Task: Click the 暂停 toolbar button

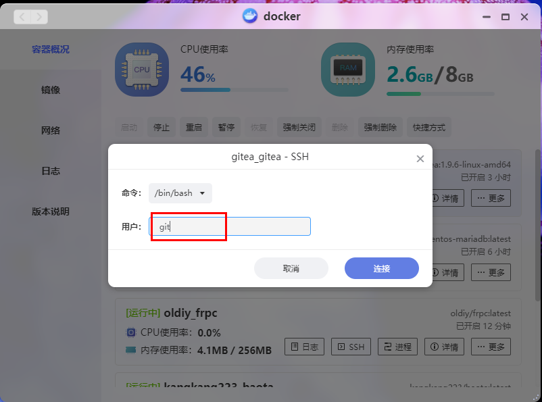Action: point(226,127)
